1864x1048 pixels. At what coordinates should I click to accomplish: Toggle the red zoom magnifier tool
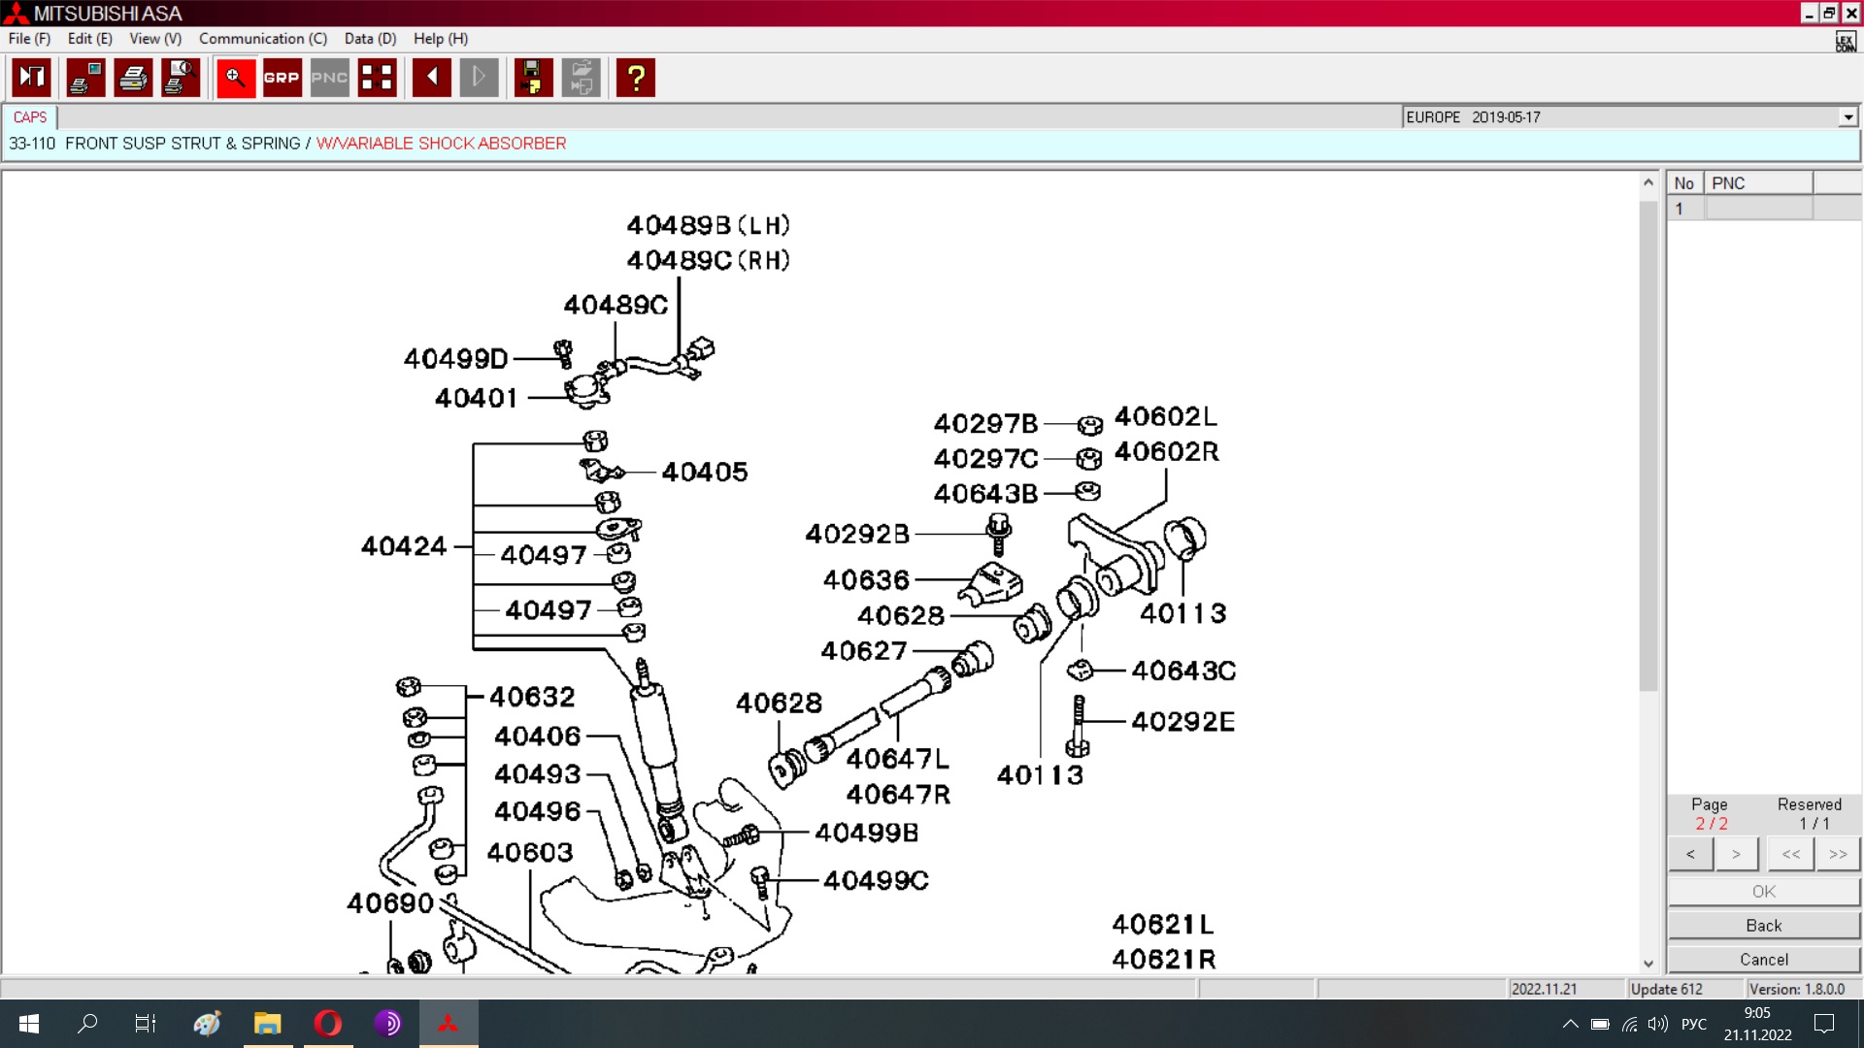[235, 78]
